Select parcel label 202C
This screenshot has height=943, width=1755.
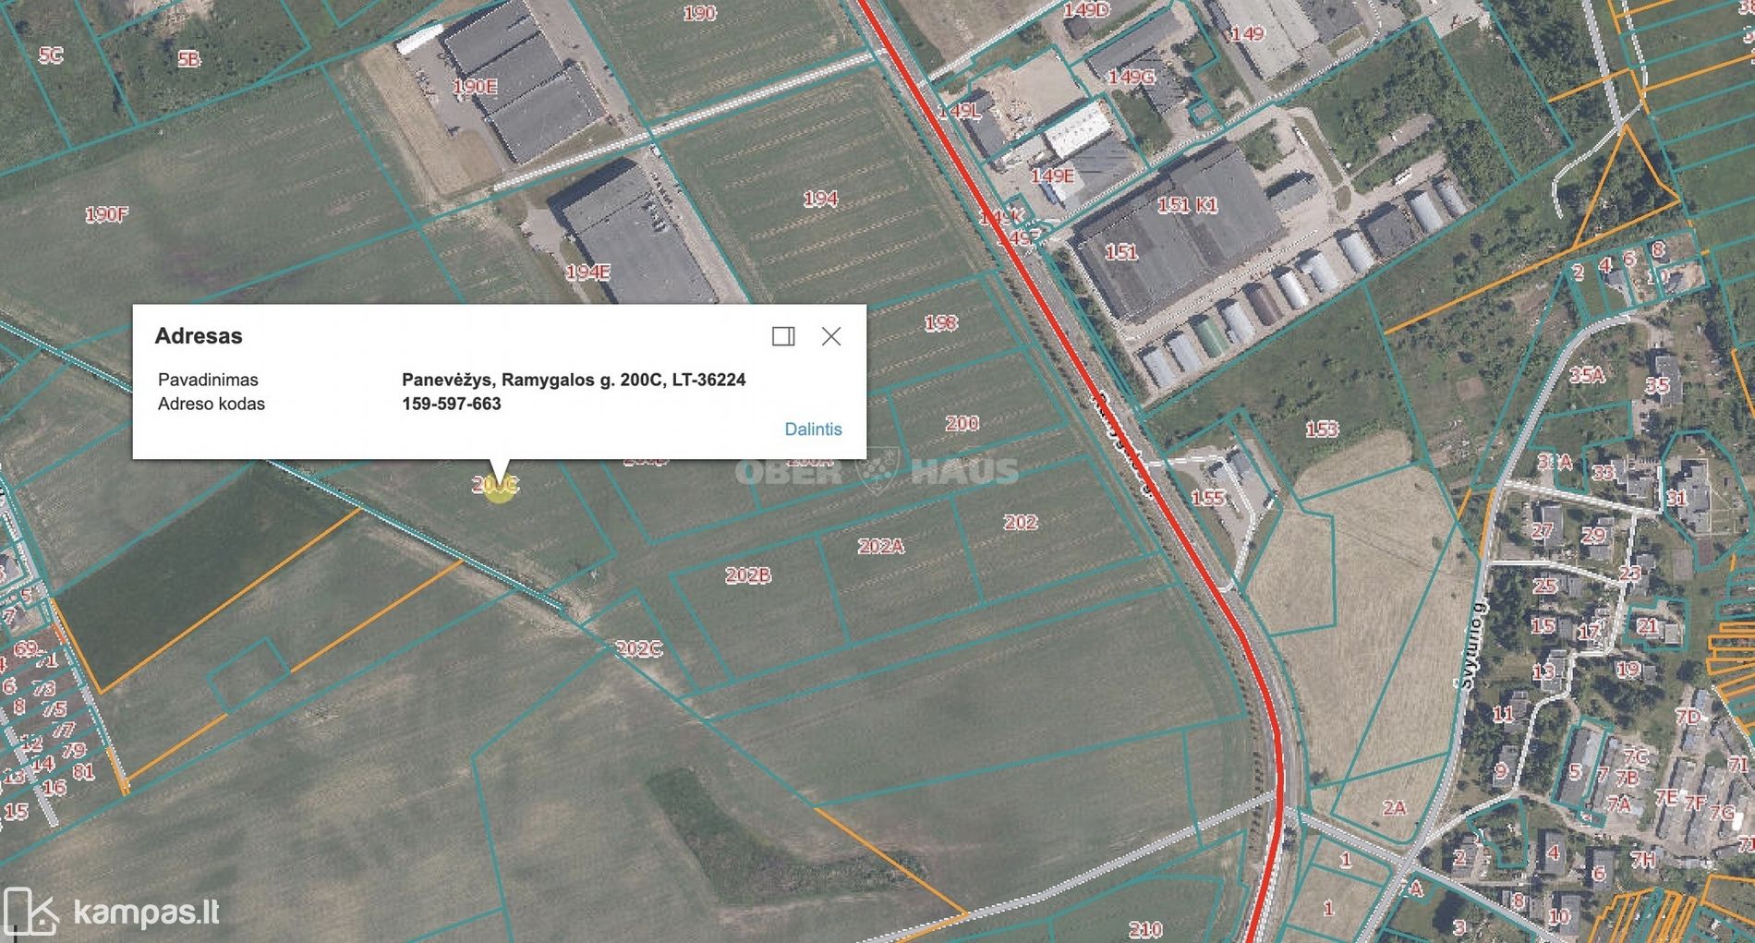tap(638, 648)
